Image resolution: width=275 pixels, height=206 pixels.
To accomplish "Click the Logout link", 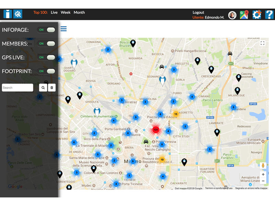I will coord(198,12).
